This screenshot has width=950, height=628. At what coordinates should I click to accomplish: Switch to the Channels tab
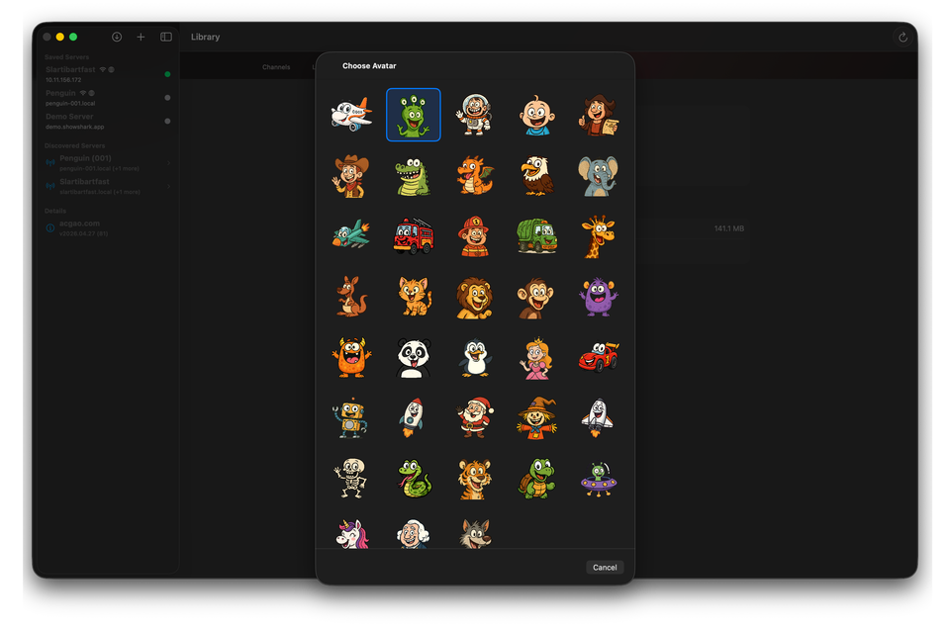point(278,66)
